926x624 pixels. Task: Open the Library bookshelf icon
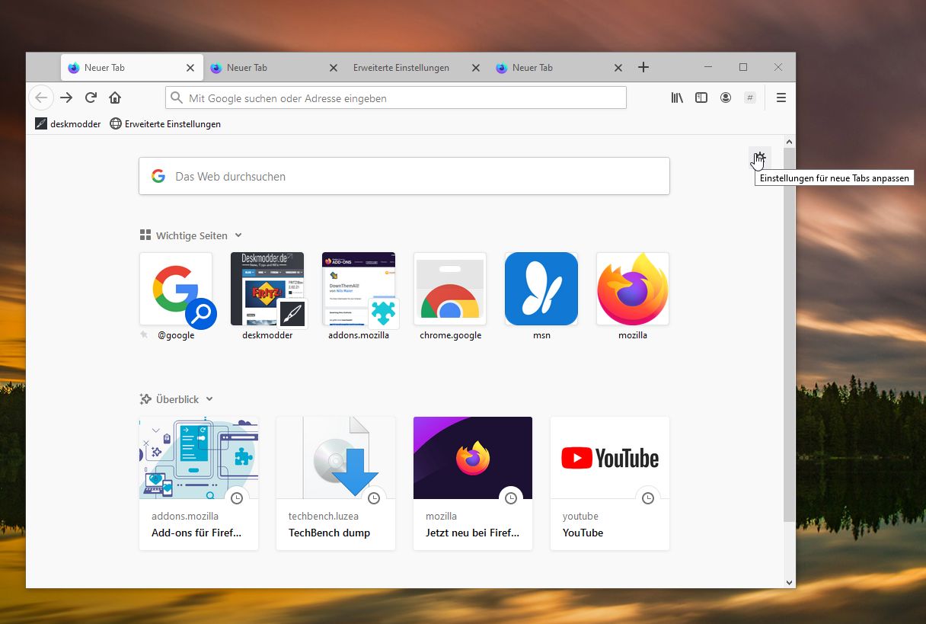[x=677, y=98]
